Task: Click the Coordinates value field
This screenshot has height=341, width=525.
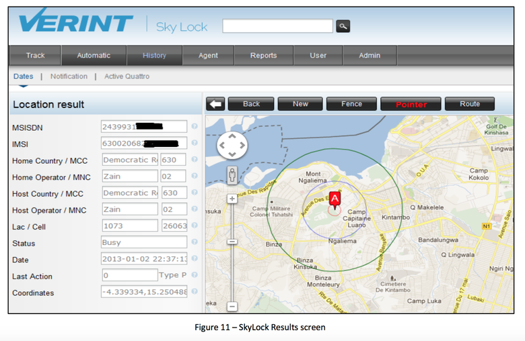Action: 144,291
